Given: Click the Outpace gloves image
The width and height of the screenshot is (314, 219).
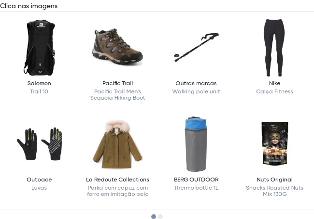Looking at the screenshot, I should (39, 144).
